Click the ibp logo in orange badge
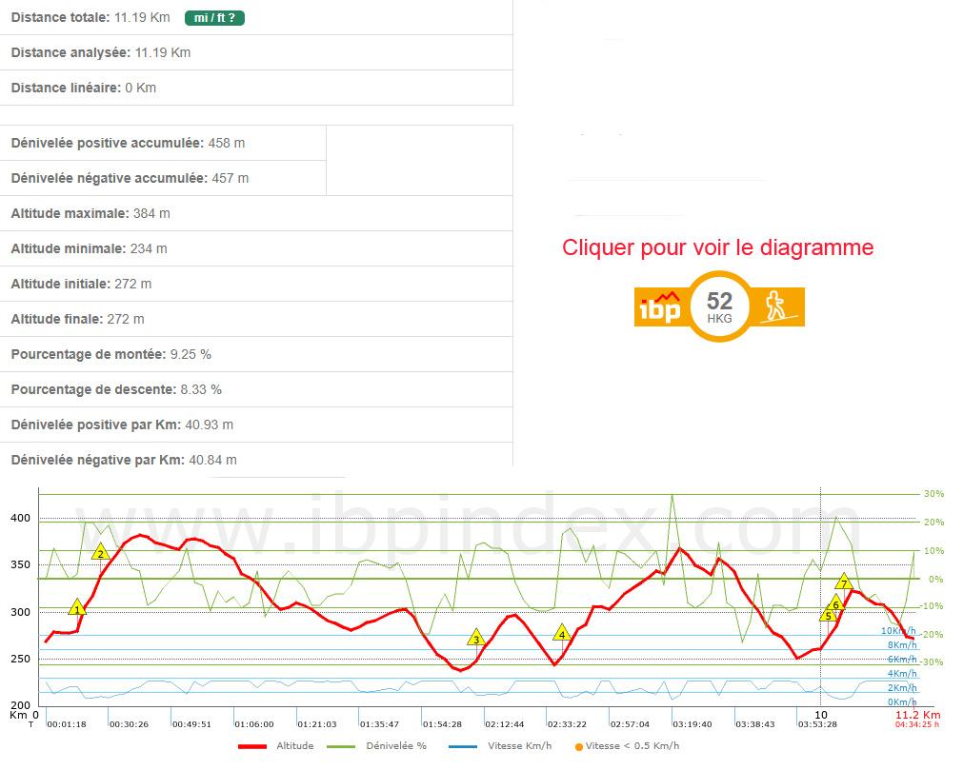The width and height of the screenshot is (963, 770). (x=659, y=307)
